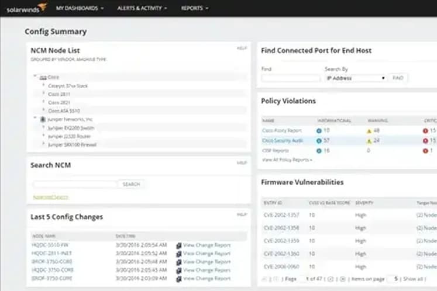Open the Alerts & Activity menu

(142, 8)
